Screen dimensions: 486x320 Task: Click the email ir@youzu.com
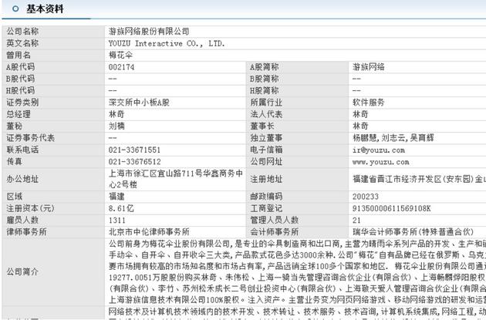(x=379, y=150)
